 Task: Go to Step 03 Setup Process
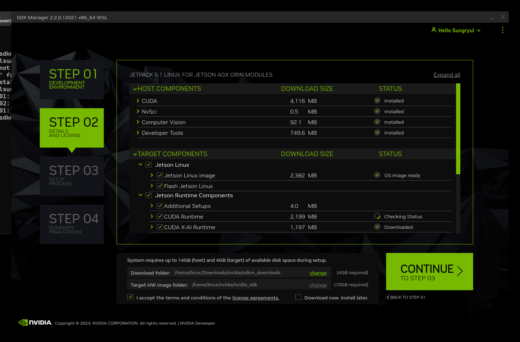click(x=72, y=176)
